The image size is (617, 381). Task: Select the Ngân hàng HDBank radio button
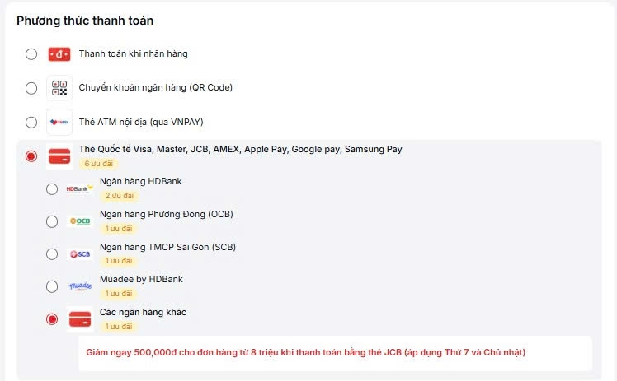coord(52,189)
